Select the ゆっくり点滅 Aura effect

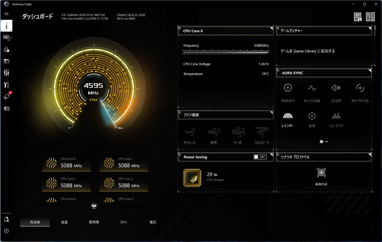(x=312, y=93)
